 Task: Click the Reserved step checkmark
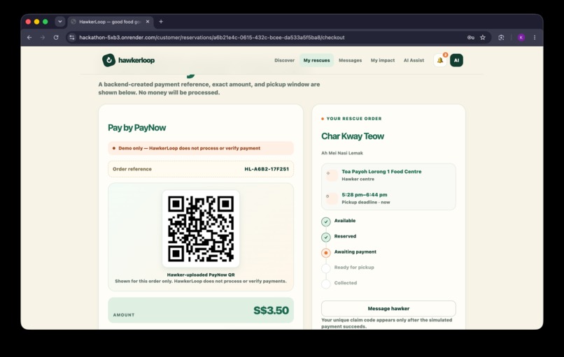coord(326,237)
